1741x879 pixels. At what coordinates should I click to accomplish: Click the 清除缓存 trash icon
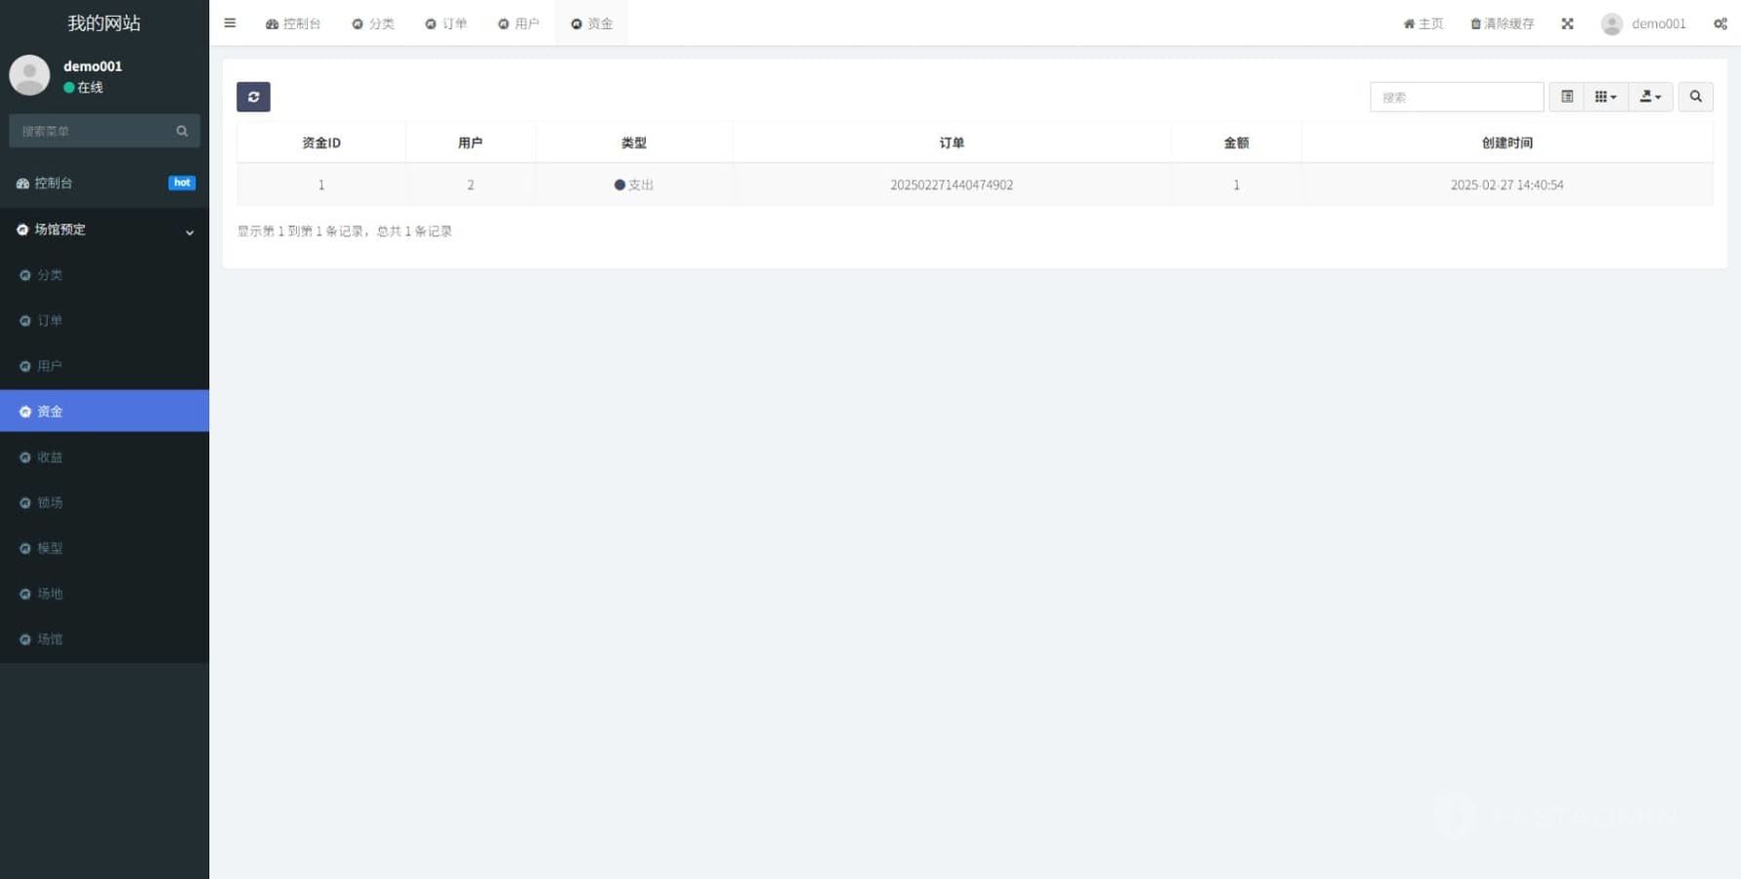coord(1475,23)
